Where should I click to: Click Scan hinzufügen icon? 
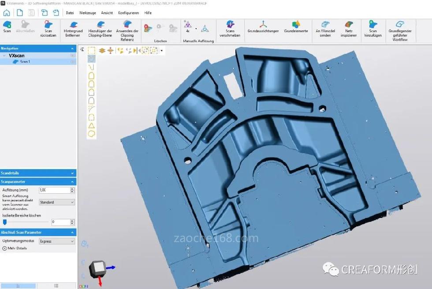pos(373,25)
